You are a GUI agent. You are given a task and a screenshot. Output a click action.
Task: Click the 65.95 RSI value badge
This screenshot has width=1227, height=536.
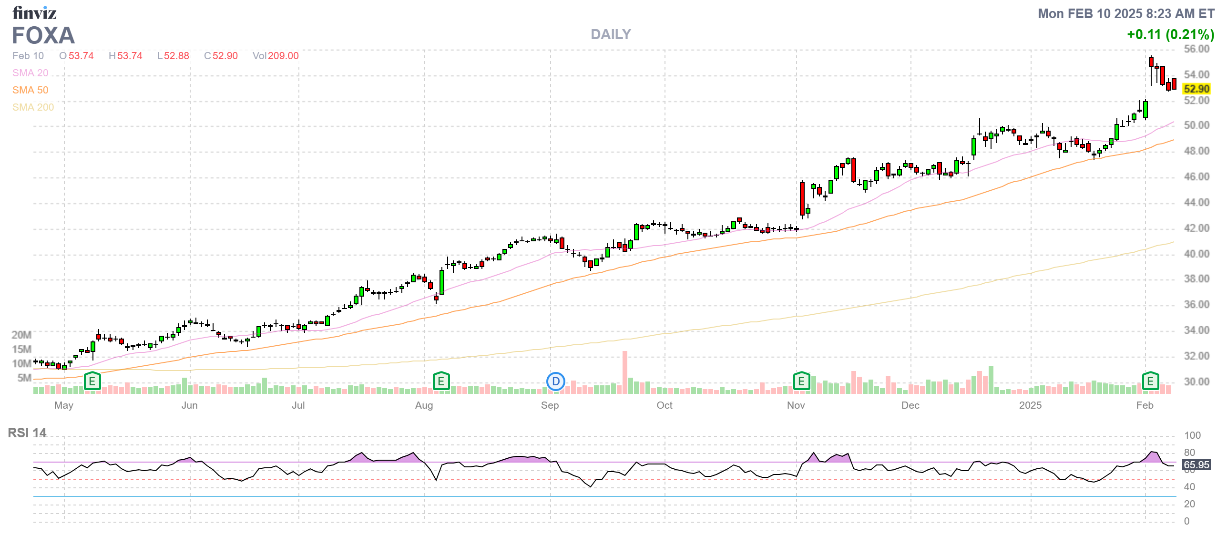[x=1196, y=464]
